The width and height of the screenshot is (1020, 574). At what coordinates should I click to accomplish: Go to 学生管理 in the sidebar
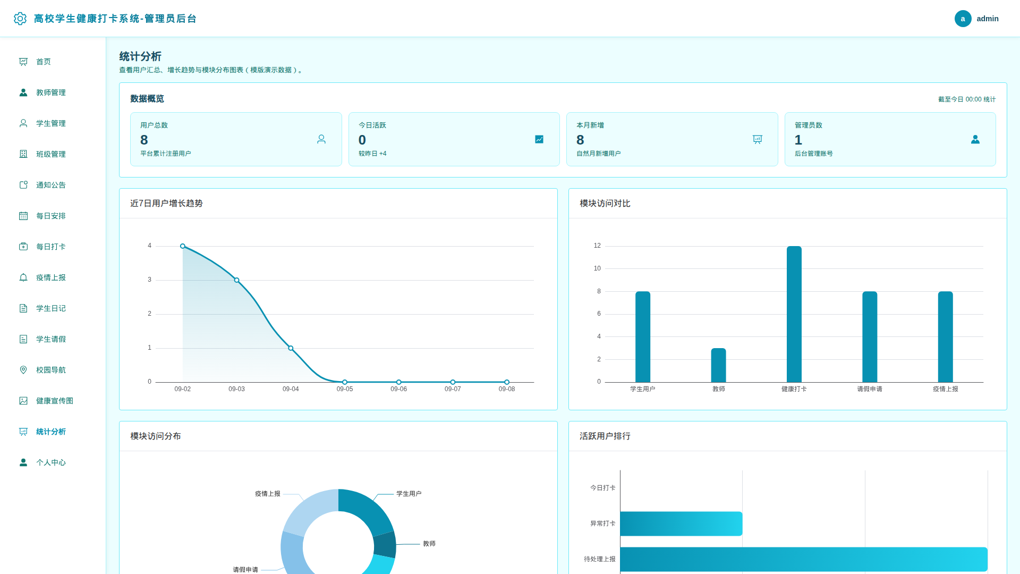click(53, 123)
